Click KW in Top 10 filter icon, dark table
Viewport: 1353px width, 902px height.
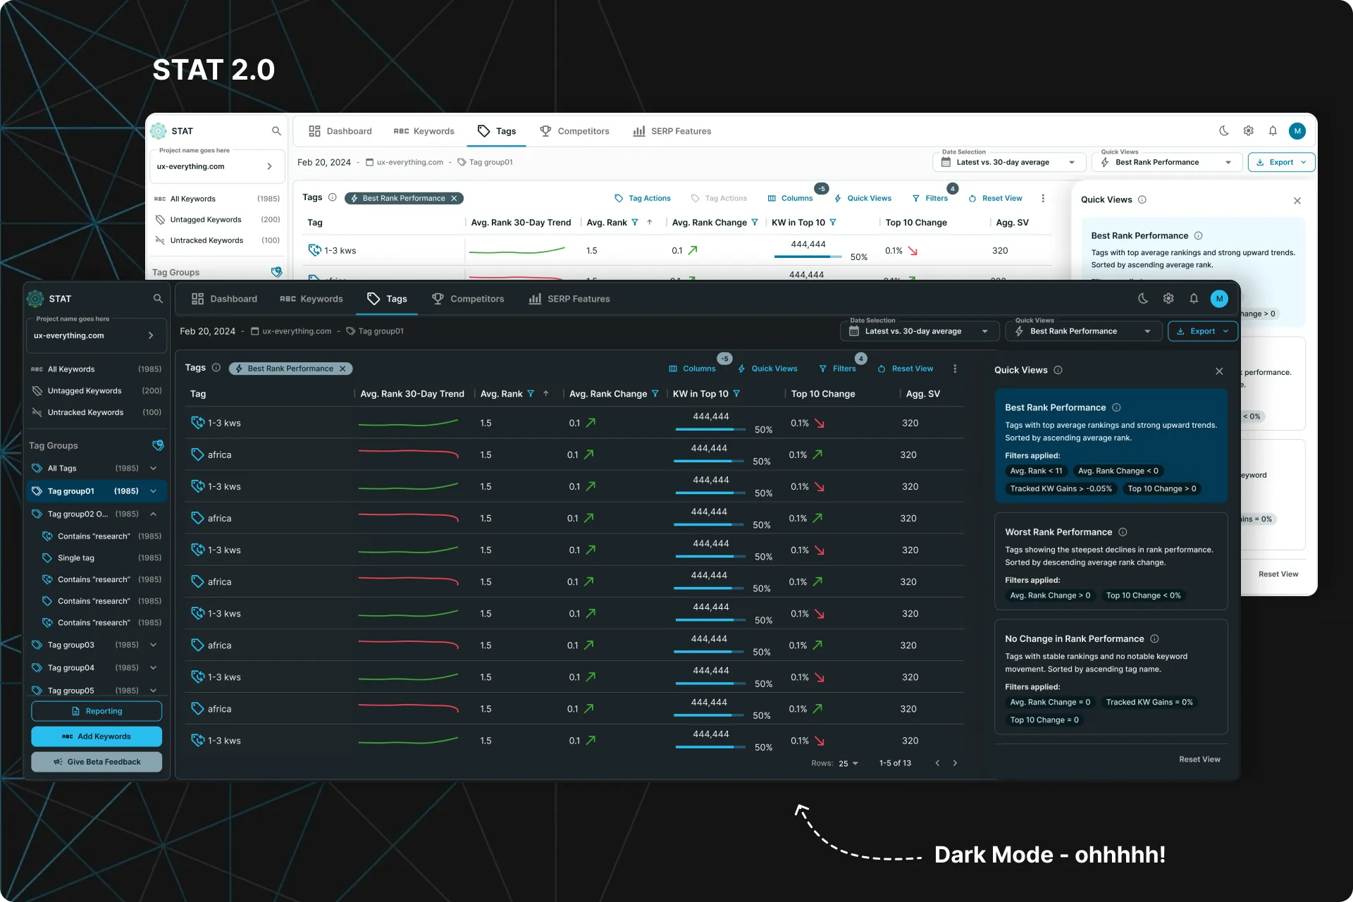pos(736,394)
